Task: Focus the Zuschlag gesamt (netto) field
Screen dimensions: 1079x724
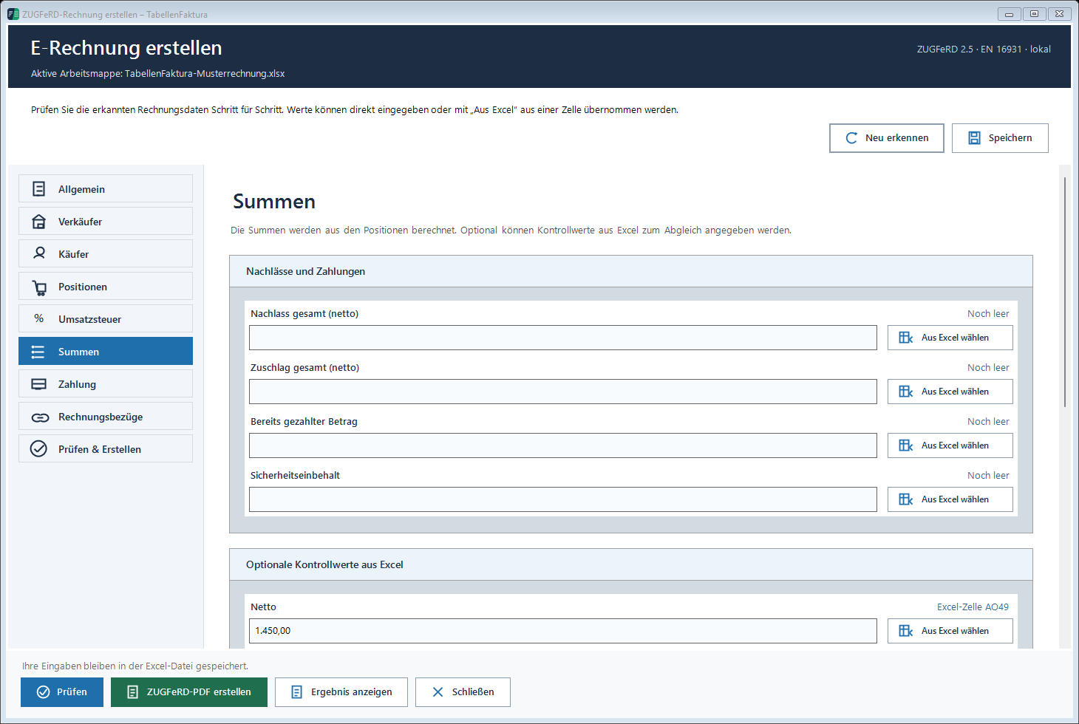Action: 563,392
